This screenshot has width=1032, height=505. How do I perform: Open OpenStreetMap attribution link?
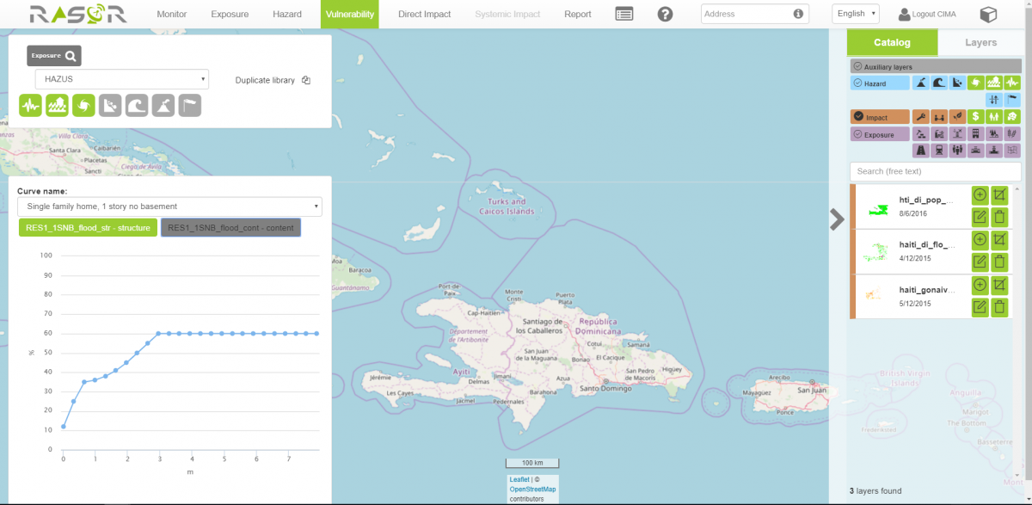click(x=532, y=489)
